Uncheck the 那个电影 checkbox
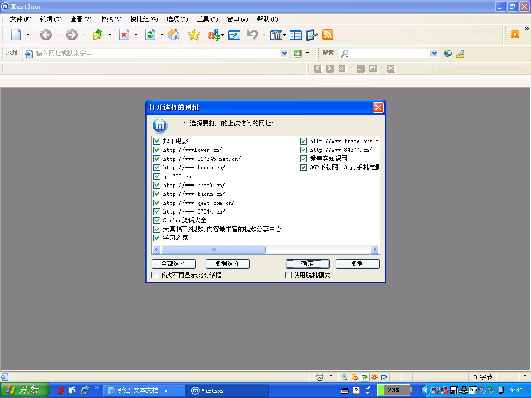Screen dimensions: 531x398 (x=157, y=141)
